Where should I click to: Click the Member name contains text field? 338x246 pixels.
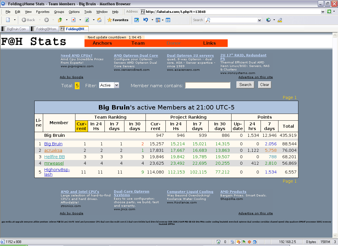(207, 85)
